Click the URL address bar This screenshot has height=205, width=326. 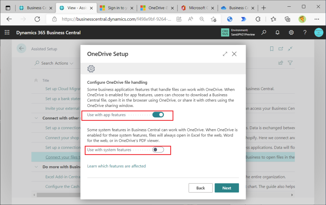[x=117, y=19]
